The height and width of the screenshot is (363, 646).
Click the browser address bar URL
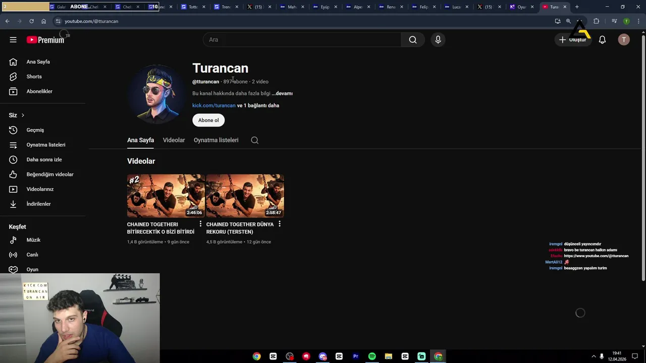(91, 21)
